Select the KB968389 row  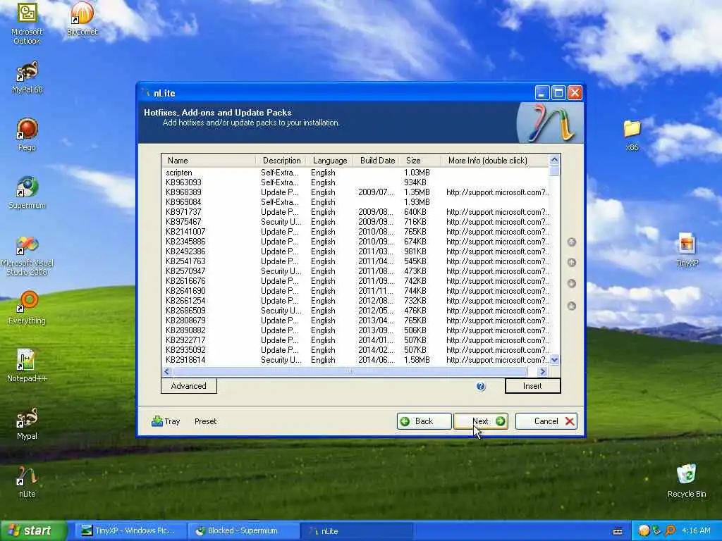coord(355,192)
